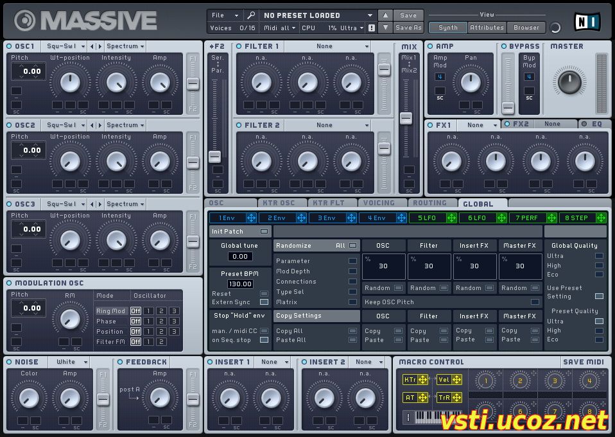The width and height of the screenshot is (615, 437).
Task: Click the AT macro crosshair handle
Action: [x=422, y=397]
